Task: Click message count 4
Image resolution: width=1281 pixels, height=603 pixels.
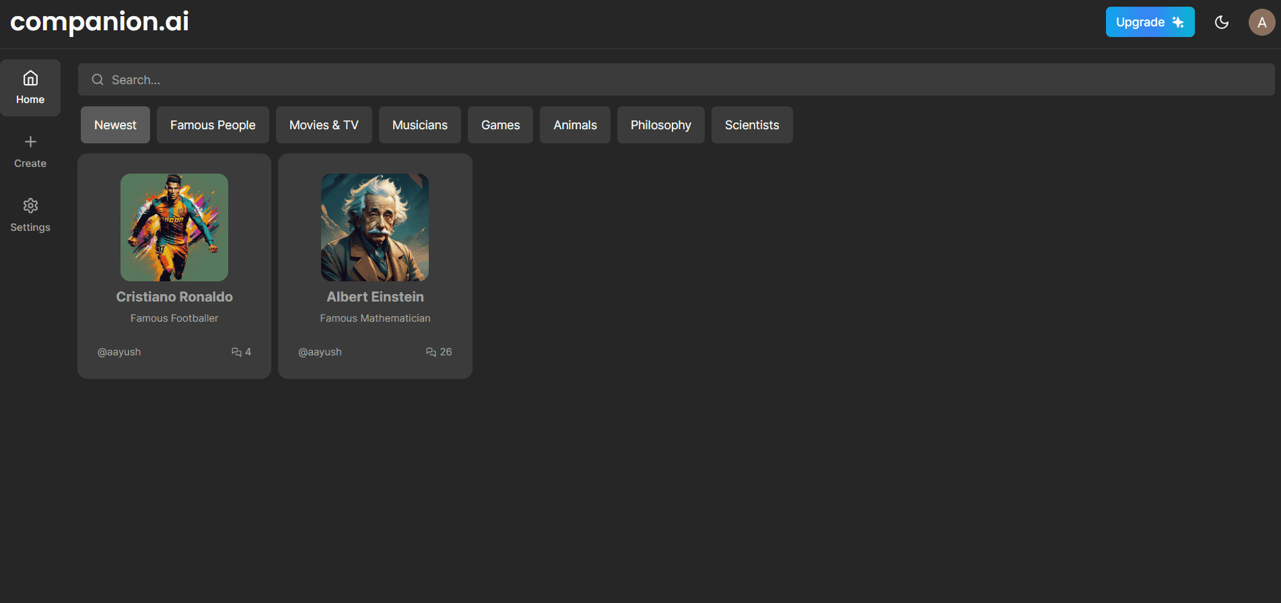Action: pyautogui.click(x=248, y=352)
